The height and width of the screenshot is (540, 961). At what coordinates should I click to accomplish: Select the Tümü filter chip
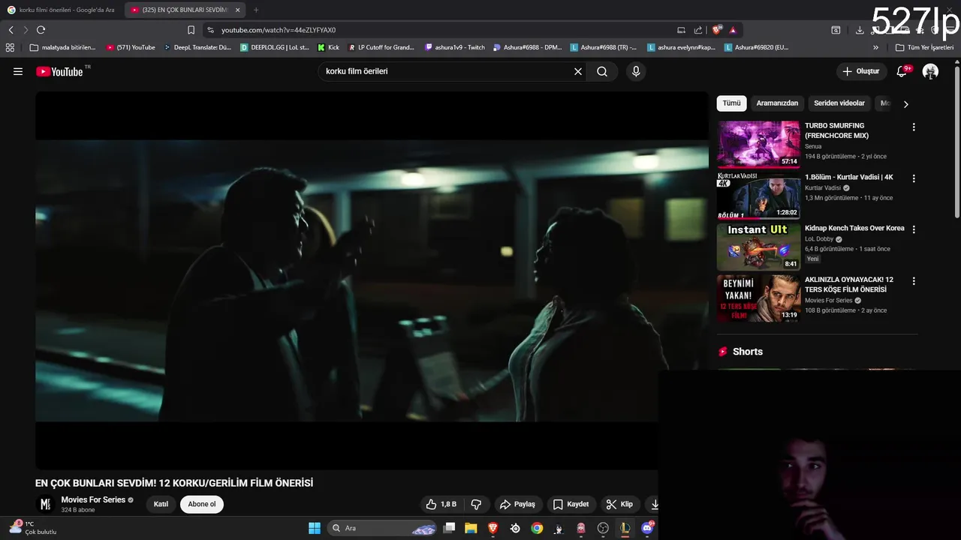tap(731, 103)
